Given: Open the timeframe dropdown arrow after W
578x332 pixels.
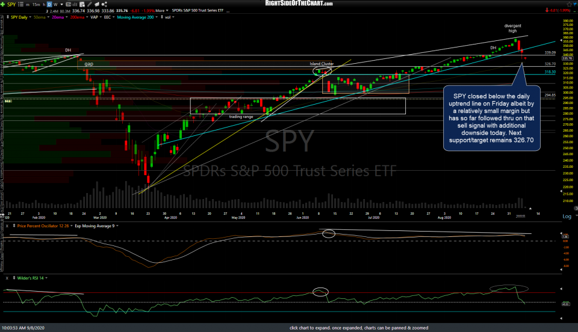Looking at the screenshot, I should pos(61,4).
